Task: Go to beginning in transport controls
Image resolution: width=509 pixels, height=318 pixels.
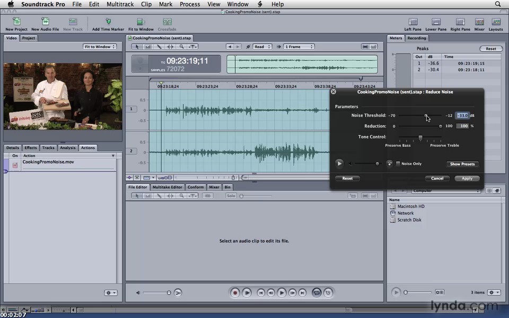Action: tap(261, 293)
